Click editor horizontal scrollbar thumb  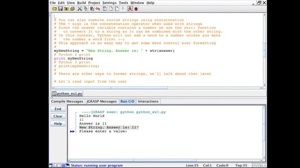111,88
